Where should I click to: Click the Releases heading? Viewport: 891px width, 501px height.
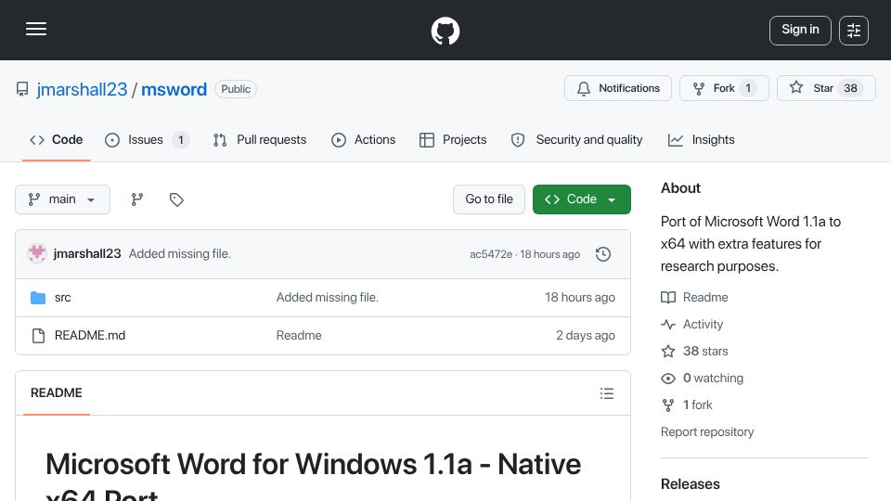(691, 484)
